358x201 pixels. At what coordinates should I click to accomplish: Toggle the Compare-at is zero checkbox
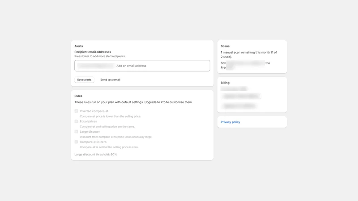coord(76,142)
